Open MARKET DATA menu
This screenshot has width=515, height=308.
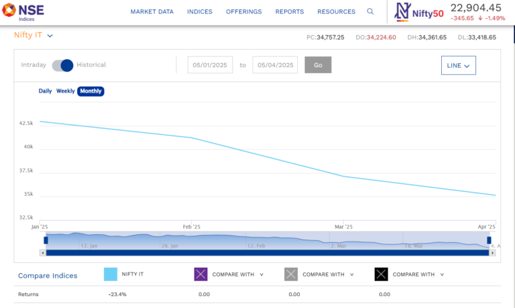coord(152,12)
